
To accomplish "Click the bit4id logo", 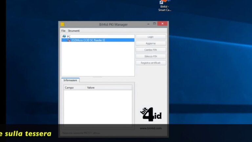I will pyautogui.click(x=151, y=114).
